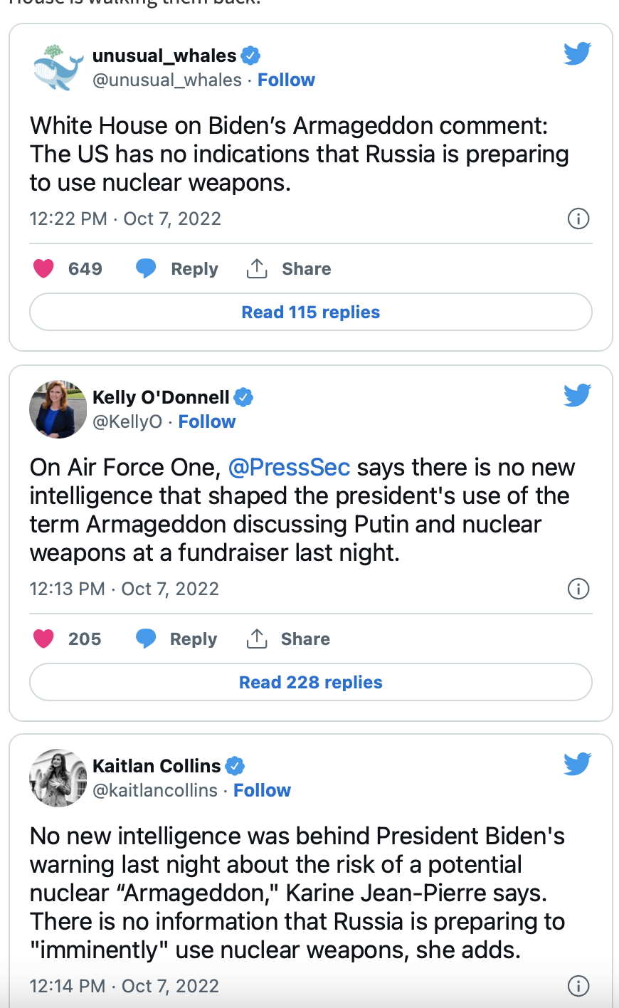Open info icon on unusual_whales tweet
This screenshot has width=619, height=1008.
578,219
